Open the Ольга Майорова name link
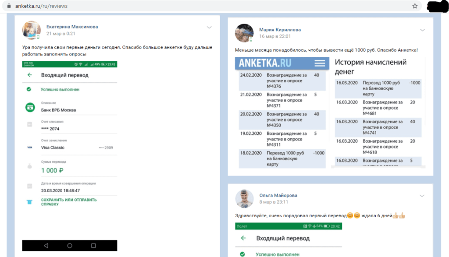The width and height of the screenshot is (449, 257). 278,195
